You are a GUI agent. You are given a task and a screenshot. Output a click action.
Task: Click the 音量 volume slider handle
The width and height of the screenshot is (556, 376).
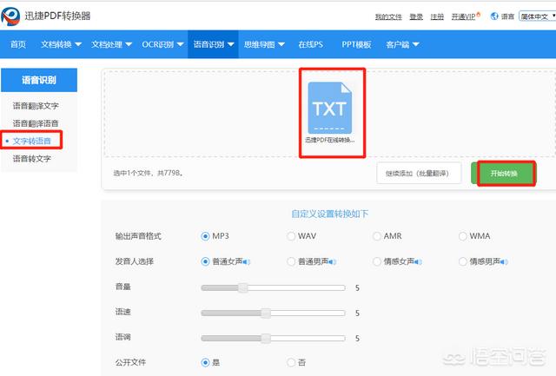(x=243, y=287)
